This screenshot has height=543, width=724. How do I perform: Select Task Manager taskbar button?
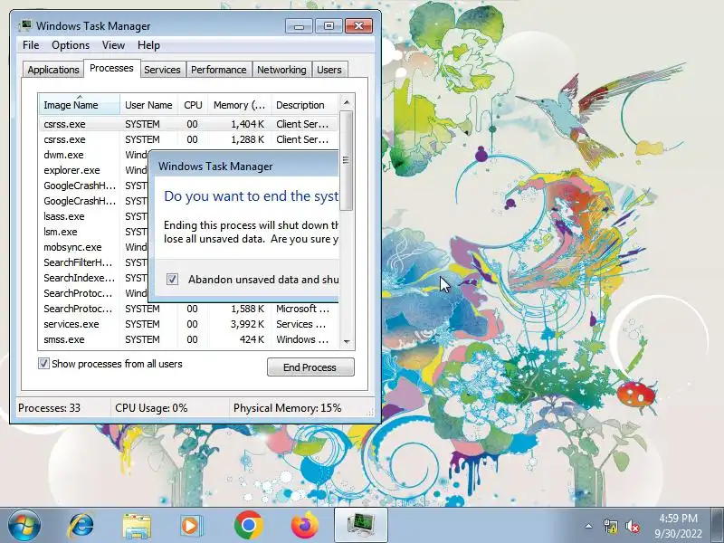pyautogui.click(x=360, y=526)
